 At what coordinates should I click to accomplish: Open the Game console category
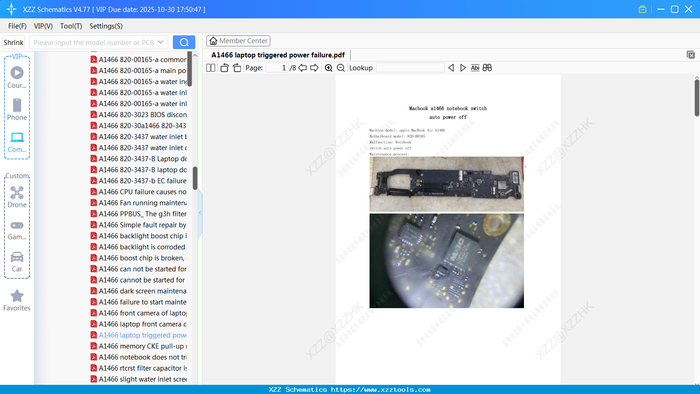[x=17, y=230]
